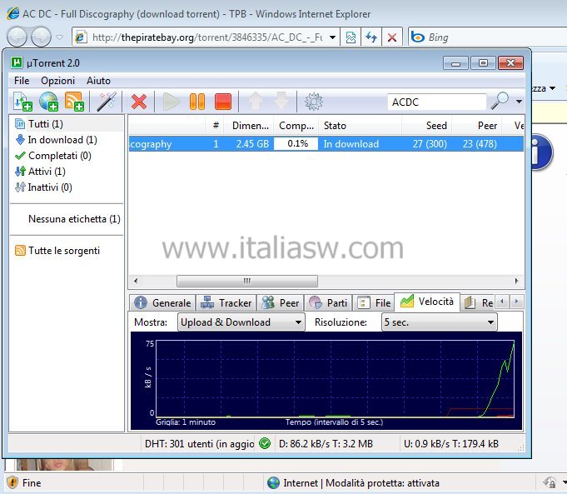567x494 pixels.
Task: Stop the torrent with the red stop icon
Action: (223, 102)
